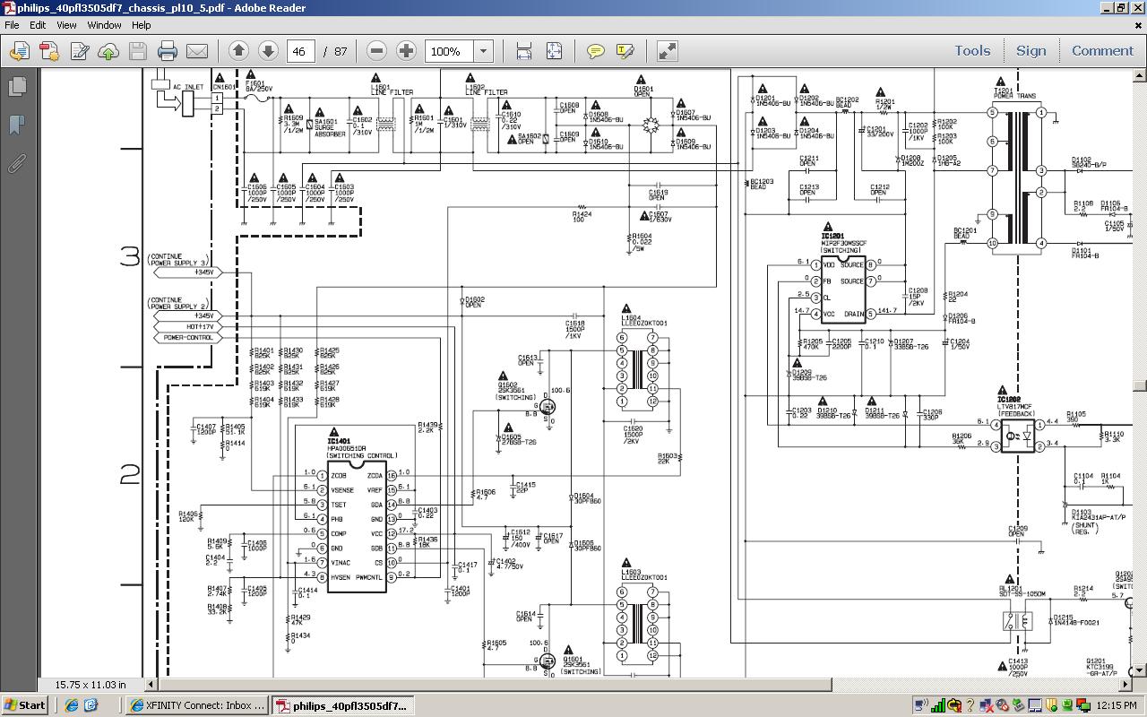Add a sticky note comment

(595, 51)
